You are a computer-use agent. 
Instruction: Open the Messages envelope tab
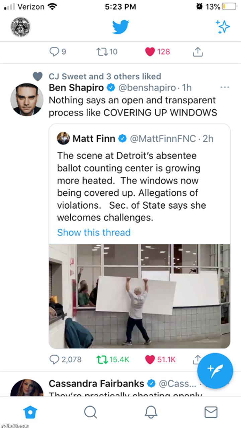point(211,412)
